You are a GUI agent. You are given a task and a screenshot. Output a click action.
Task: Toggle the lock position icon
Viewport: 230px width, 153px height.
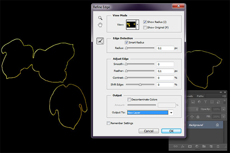(192, 117)
